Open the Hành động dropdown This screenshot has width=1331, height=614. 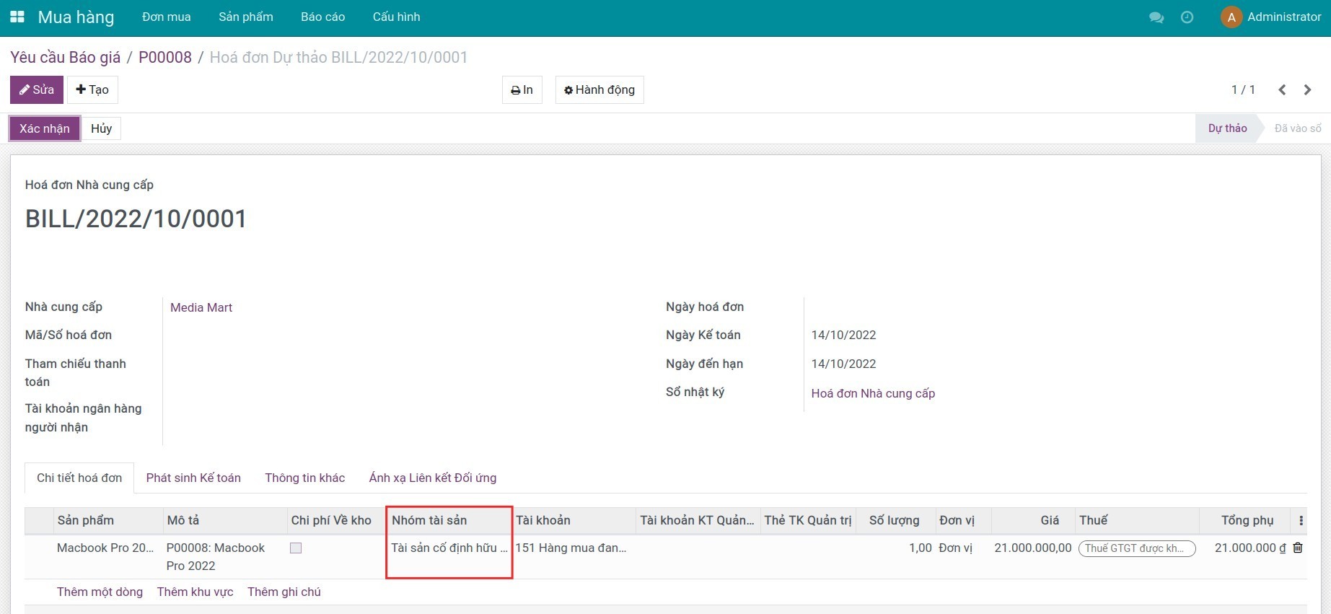point(599,90)
